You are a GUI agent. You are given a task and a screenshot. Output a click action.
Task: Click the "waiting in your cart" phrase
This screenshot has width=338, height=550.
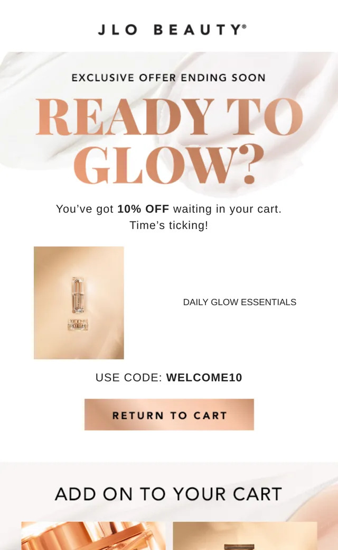click(x=227, y=209)
